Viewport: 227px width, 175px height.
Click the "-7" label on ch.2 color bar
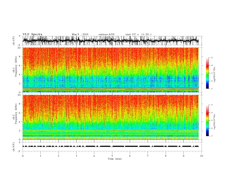[212, 136]
